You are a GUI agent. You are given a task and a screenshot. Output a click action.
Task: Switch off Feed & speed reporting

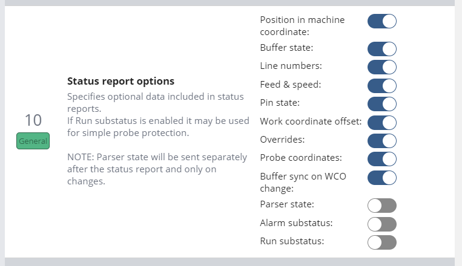[381, 85]
